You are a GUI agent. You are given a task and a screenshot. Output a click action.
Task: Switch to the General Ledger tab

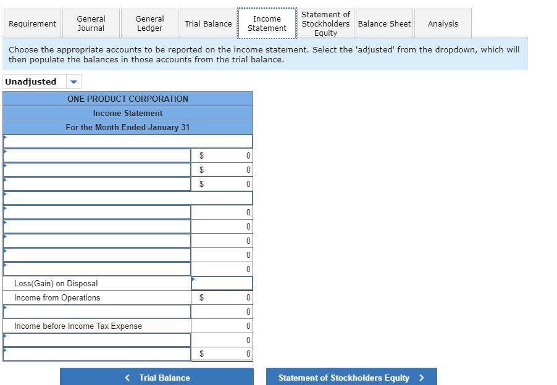(149, 23)
